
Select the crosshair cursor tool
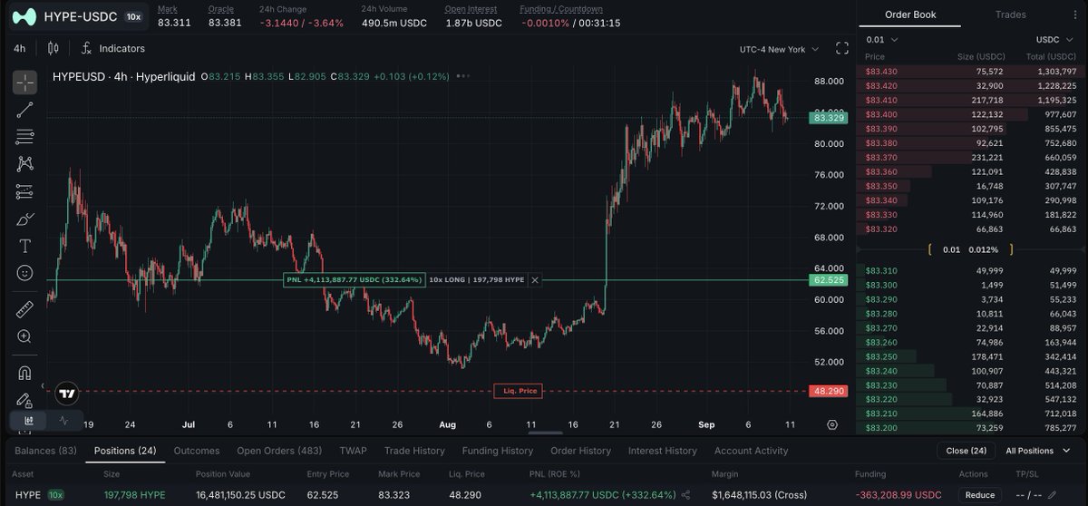[24, 83]
